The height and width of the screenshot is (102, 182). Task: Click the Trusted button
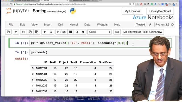click(x=140, y=25)
